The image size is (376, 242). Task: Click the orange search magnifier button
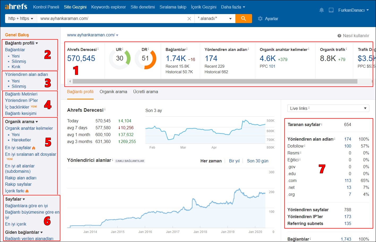tap(243, 18)
